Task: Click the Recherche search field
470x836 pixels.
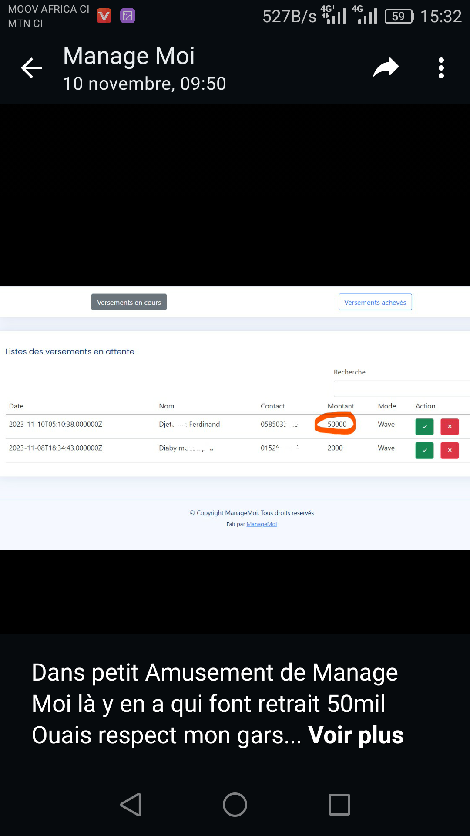Action: pos(401,388)
